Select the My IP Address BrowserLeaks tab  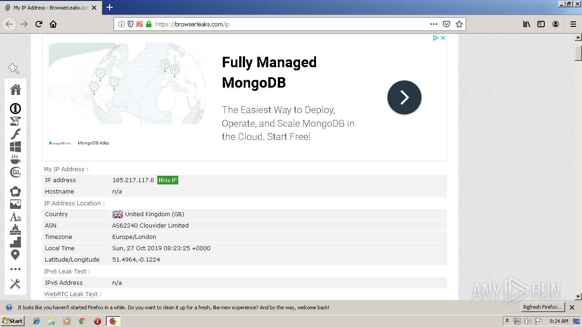51,8
